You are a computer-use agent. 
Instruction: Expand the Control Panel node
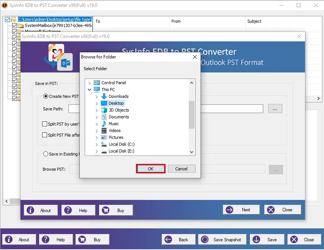(x=90, y=83)
